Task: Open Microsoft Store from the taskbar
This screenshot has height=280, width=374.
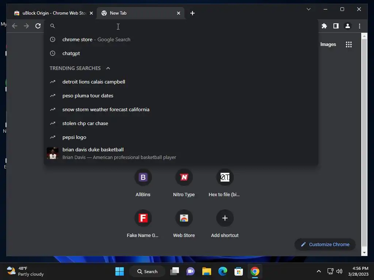Action: [x=238, y=271]
